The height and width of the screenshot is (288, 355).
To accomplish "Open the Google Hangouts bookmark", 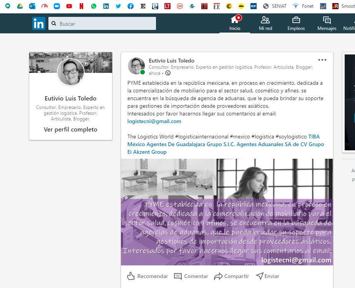I will point(8,6).
